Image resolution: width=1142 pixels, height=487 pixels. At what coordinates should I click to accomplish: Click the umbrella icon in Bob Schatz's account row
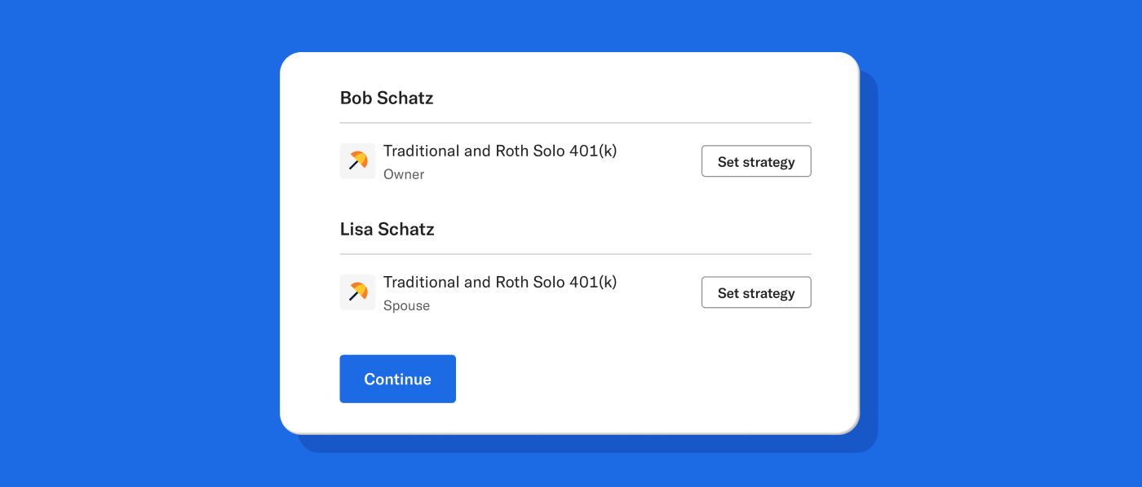point(357,161)
